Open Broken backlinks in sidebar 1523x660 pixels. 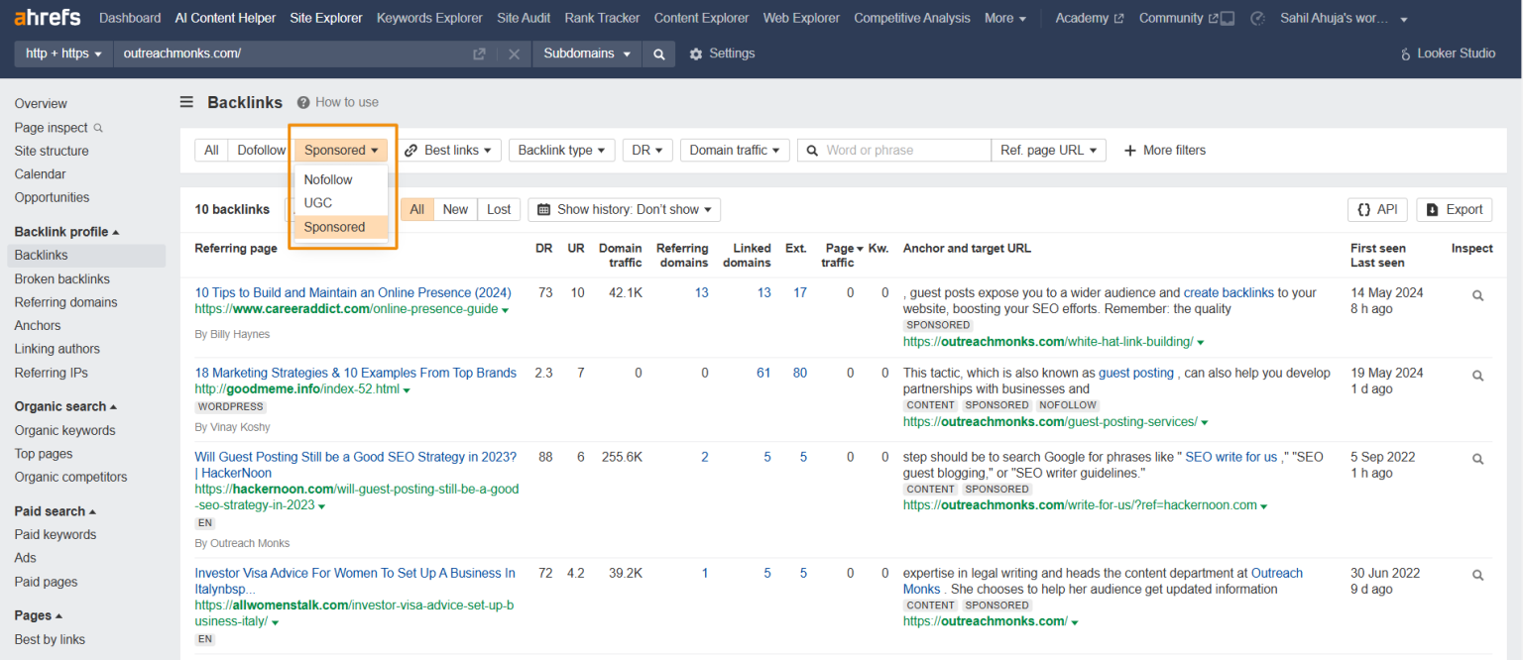click(62, 278)
